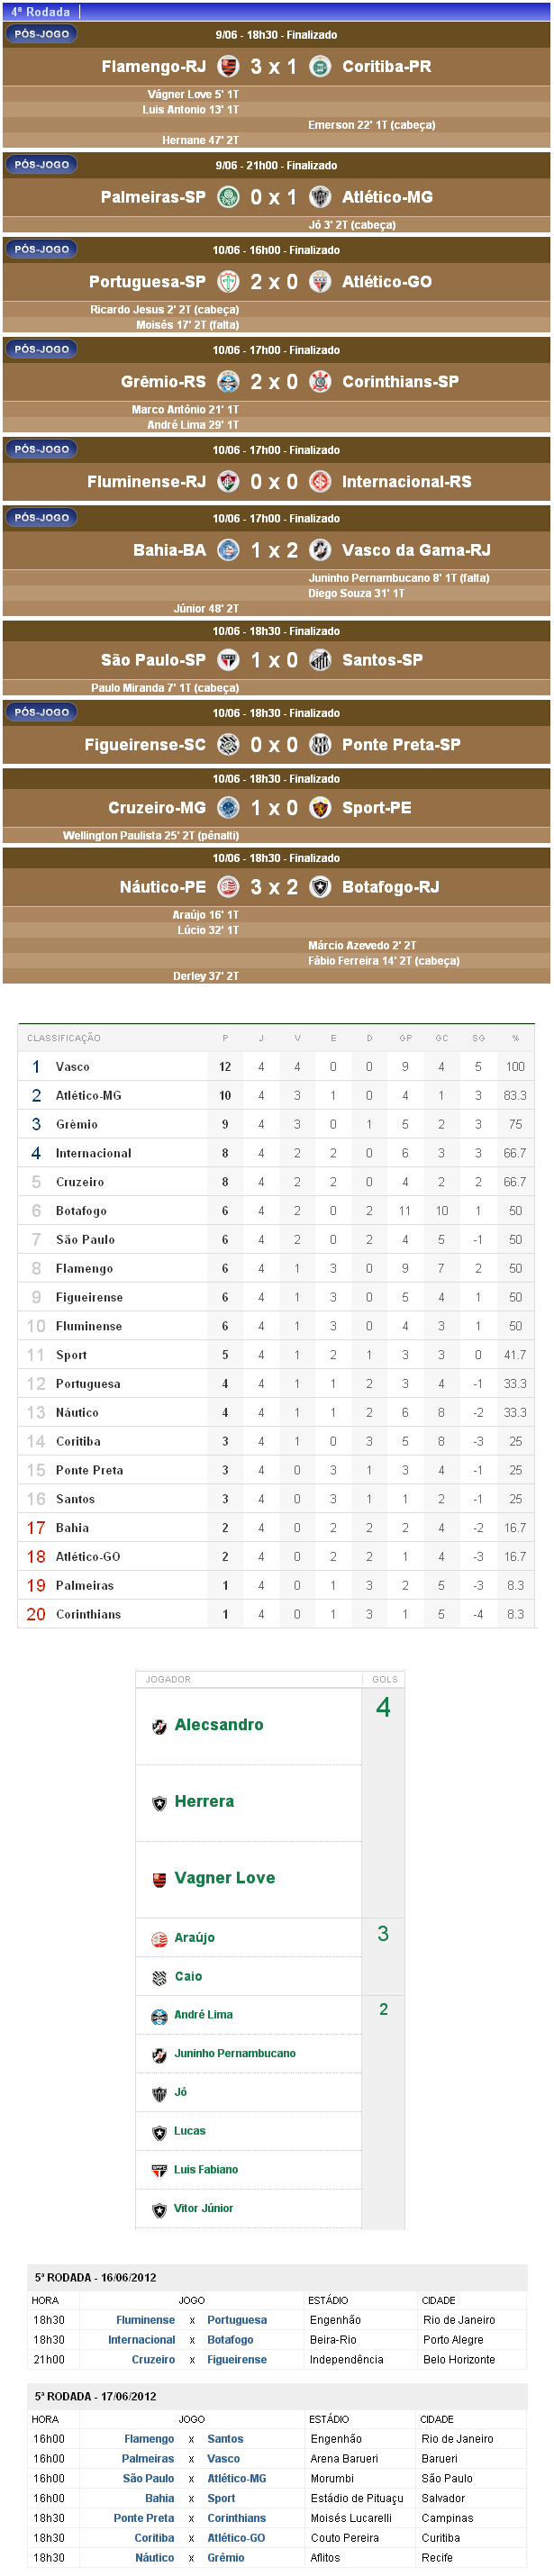Open Juninho Pernambucano's scorer profile link

(x=234, y=2053)
